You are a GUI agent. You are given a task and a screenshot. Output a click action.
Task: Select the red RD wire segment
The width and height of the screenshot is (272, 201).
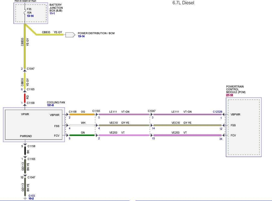pyautogui.click(x=25, y=97)
